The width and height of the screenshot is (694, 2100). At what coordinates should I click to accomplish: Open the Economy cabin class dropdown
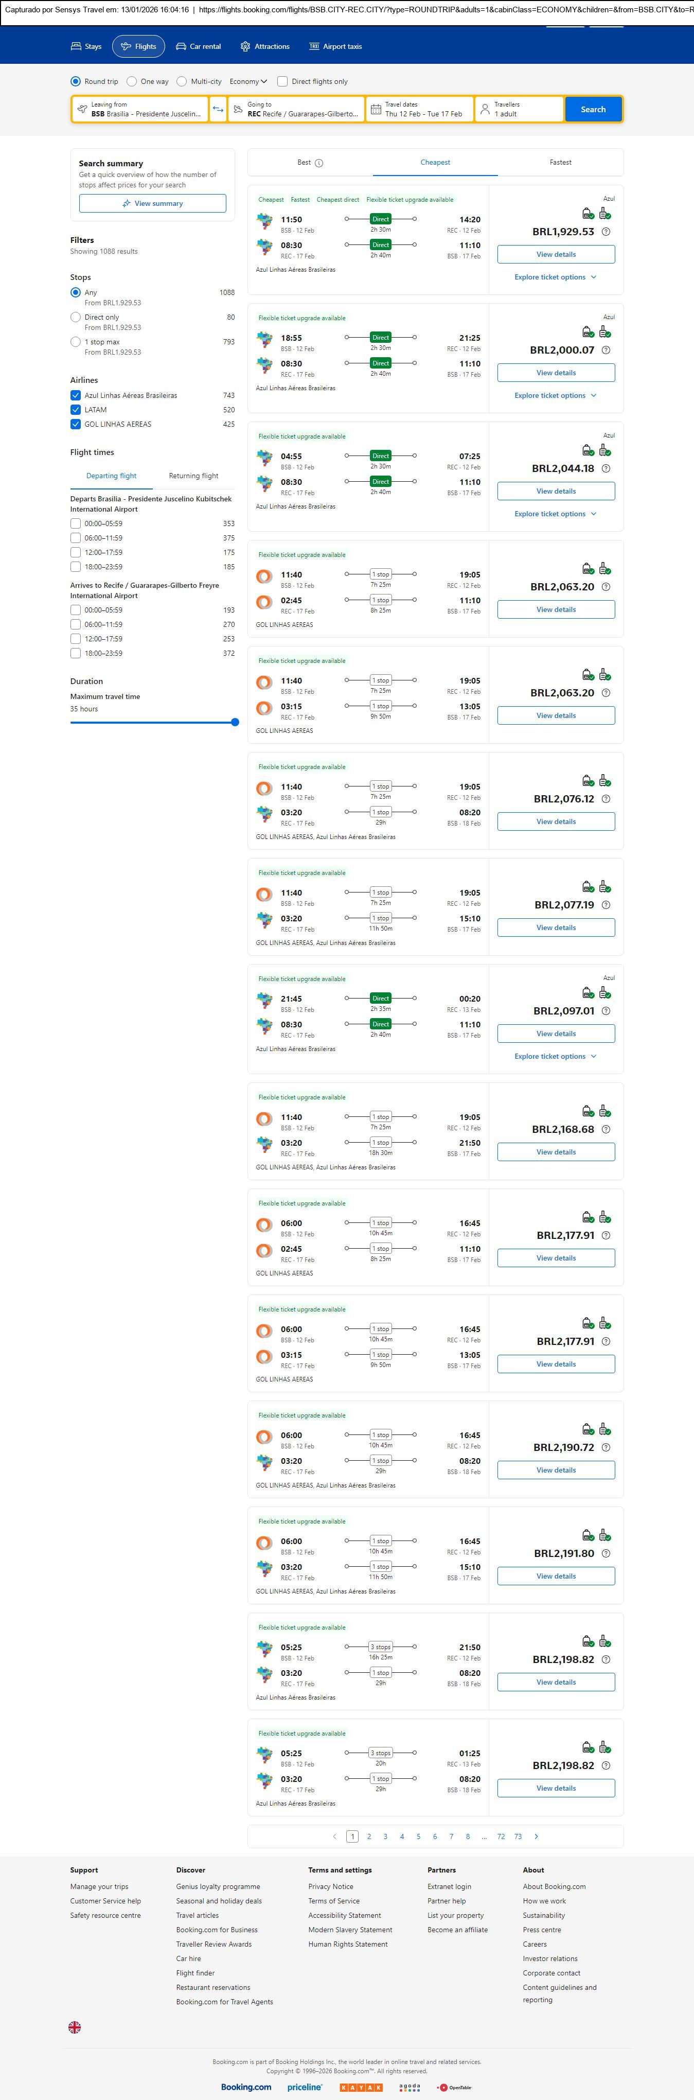[247, 81]
